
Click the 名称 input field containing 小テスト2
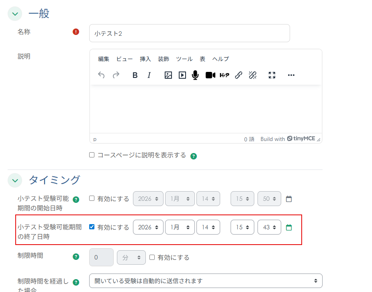coord(189,33)
